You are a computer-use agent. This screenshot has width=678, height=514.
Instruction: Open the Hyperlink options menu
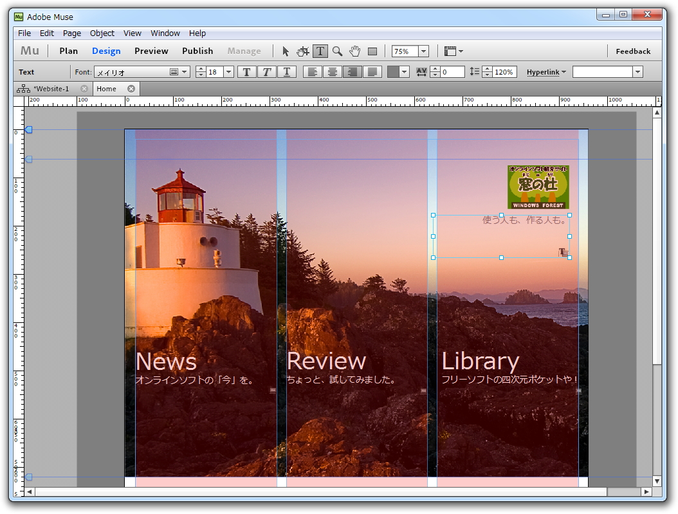pyautogui.click(x=546, y=72)
